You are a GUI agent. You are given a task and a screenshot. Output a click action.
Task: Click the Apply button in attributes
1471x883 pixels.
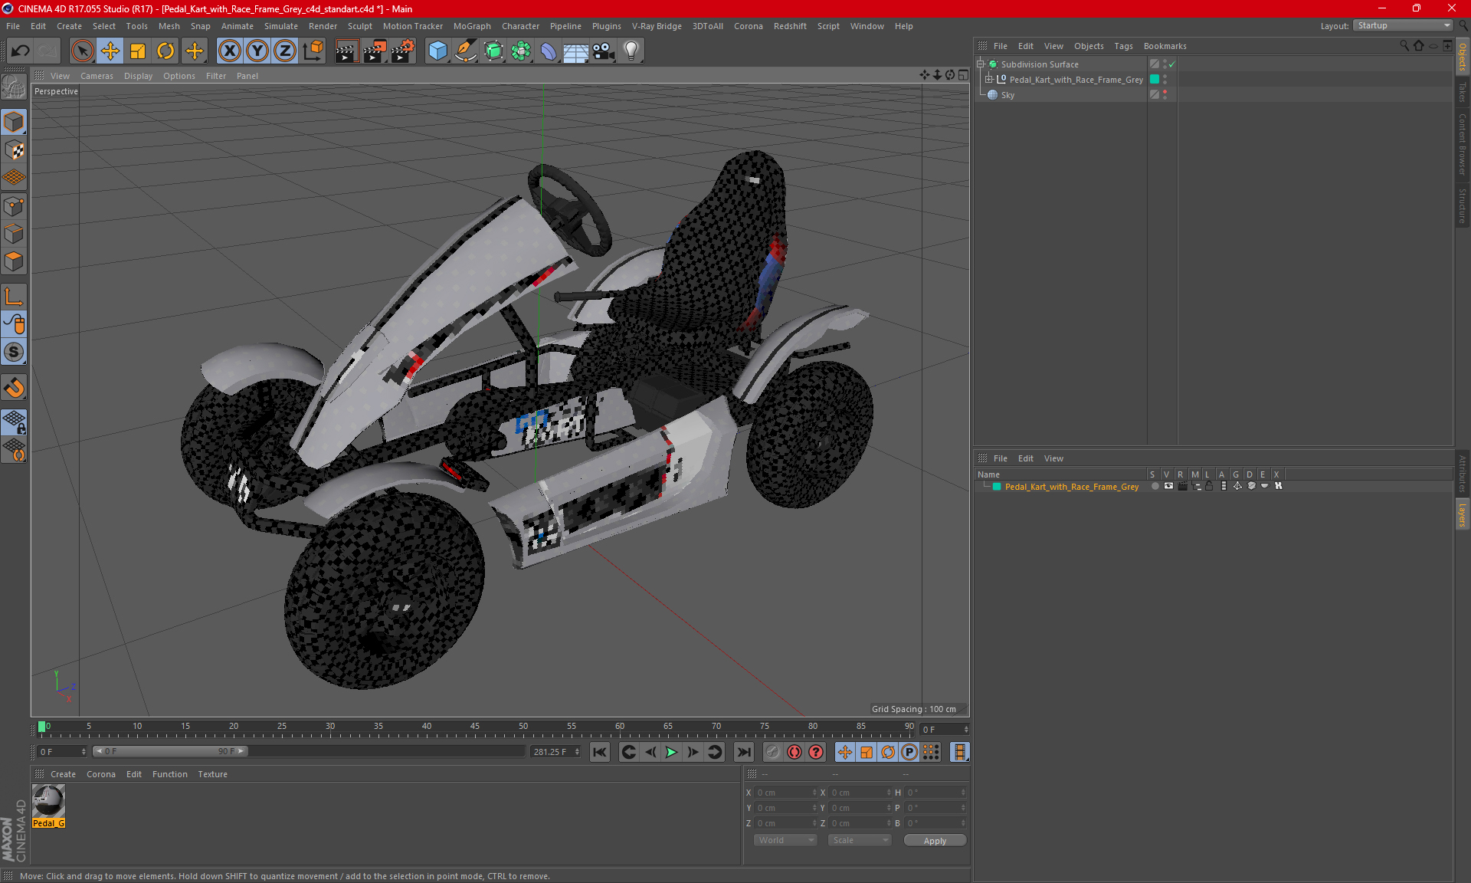point(934,840)
